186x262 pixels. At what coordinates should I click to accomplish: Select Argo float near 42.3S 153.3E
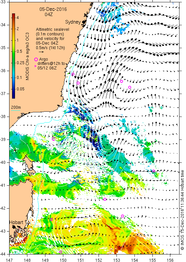coord(123,216)
